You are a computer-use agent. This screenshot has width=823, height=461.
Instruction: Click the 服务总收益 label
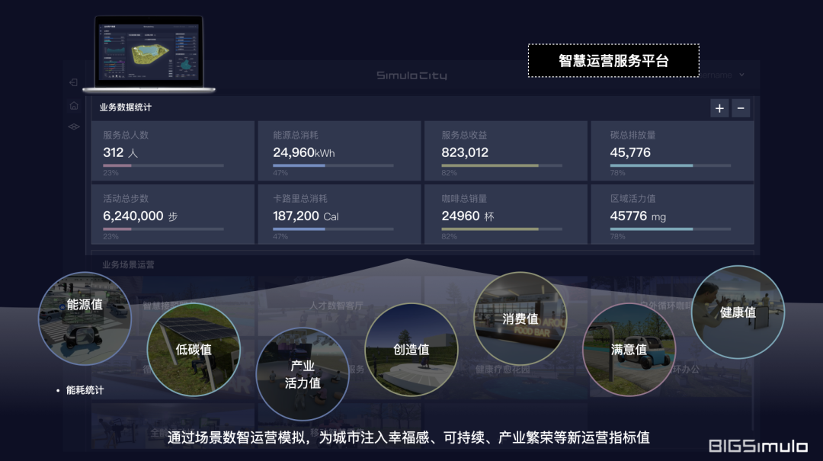tap(464, 135)
